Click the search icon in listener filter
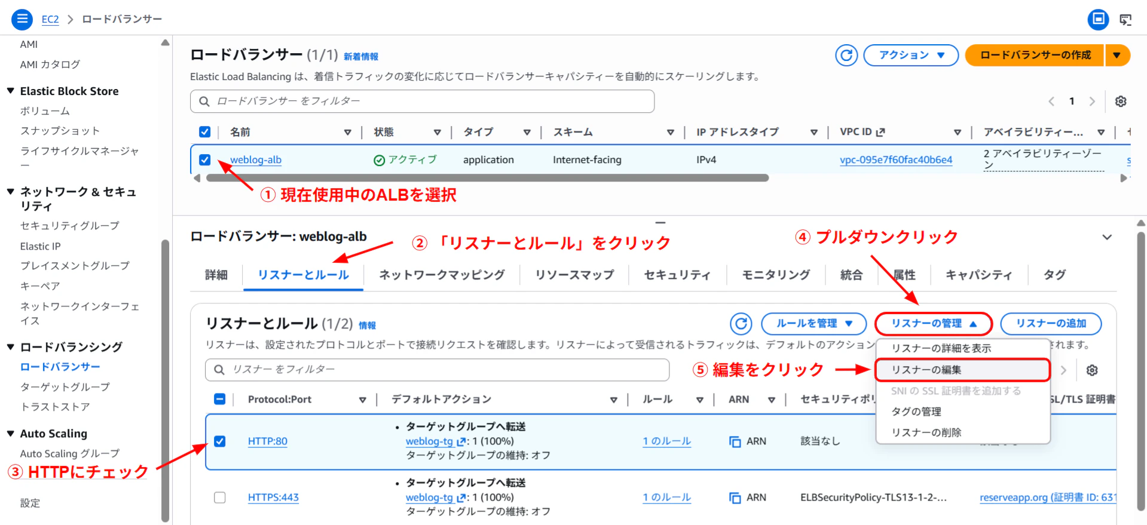 click(219, 370)
